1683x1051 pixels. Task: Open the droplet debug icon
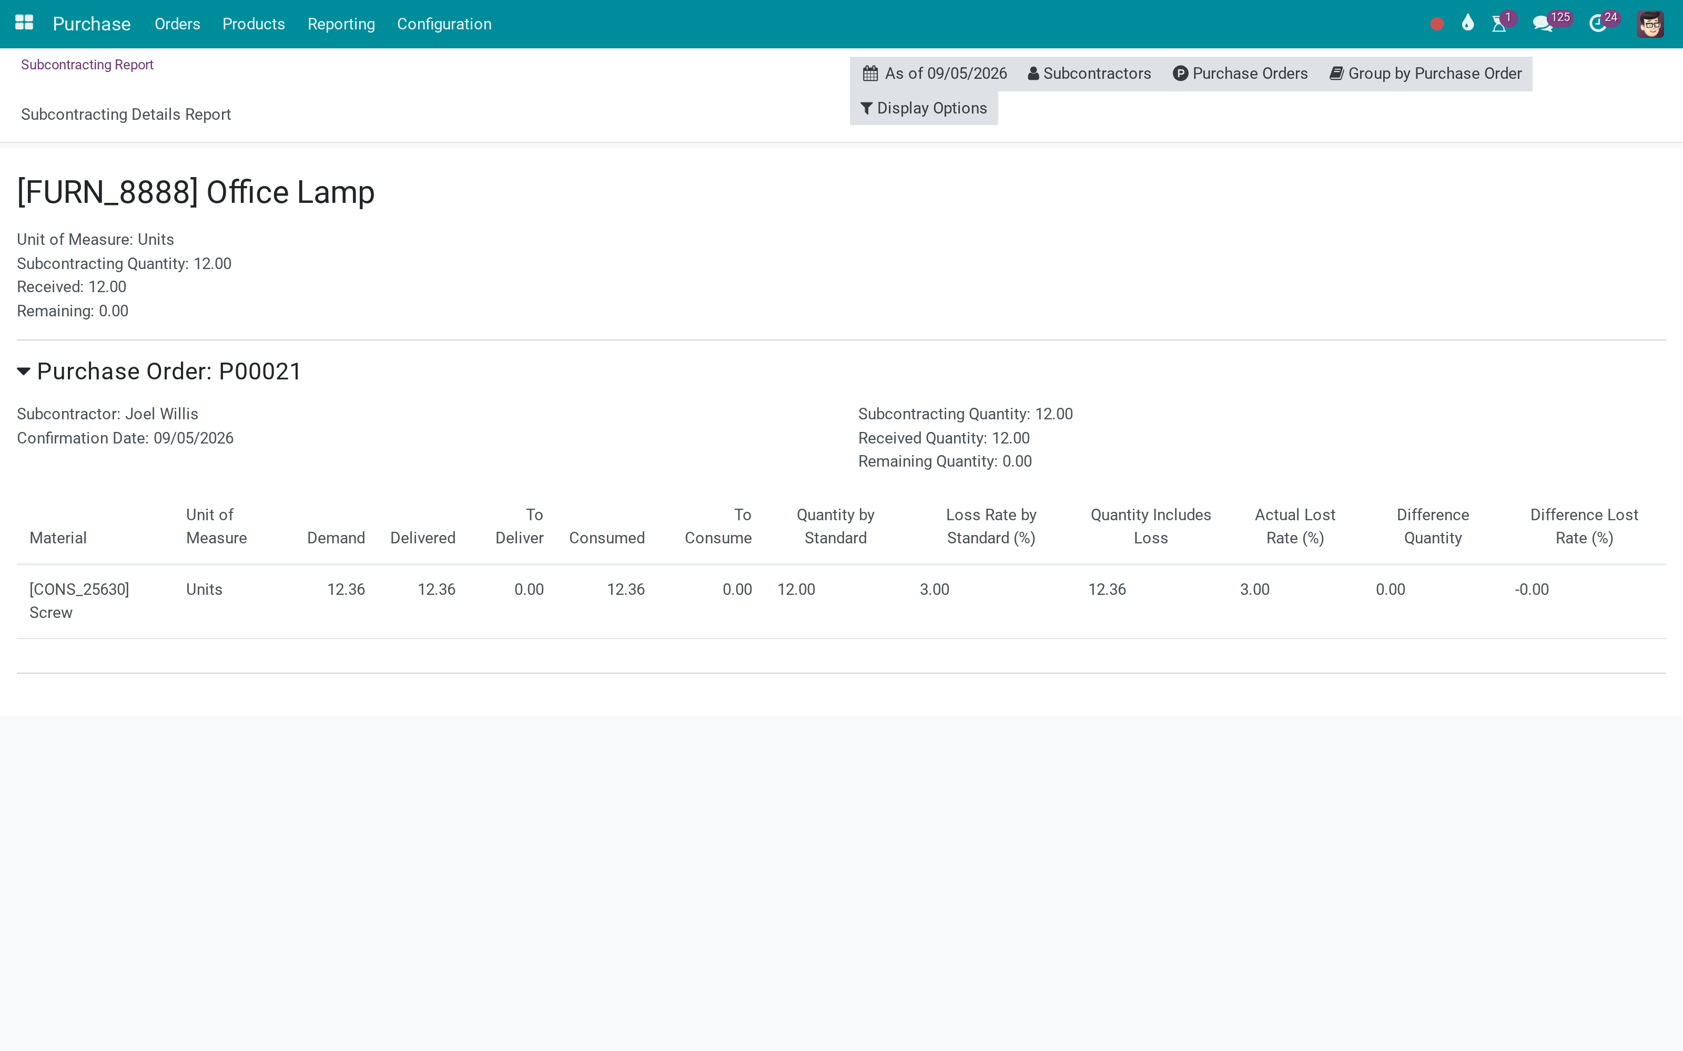tap(1467, 23)
